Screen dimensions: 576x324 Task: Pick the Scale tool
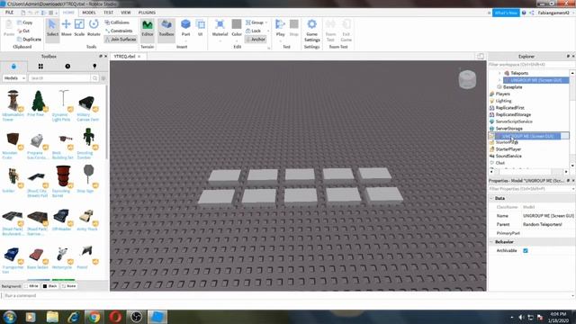(x=79, y=28)
